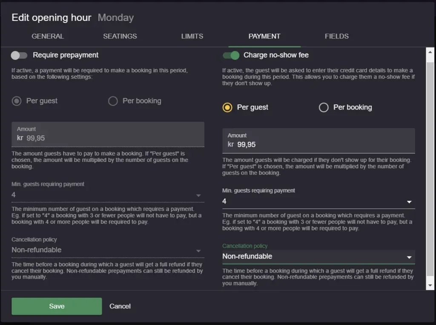Open prepayment Min. guests requiring payment dropdown
Image resolution: width=436 pixels, height=325 pixels.
(108, 195)
